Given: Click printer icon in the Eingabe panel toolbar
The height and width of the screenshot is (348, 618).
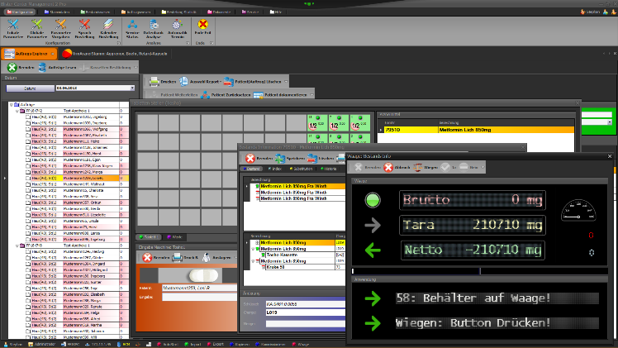Looking at the screenshot, I should tap(177, 257).
